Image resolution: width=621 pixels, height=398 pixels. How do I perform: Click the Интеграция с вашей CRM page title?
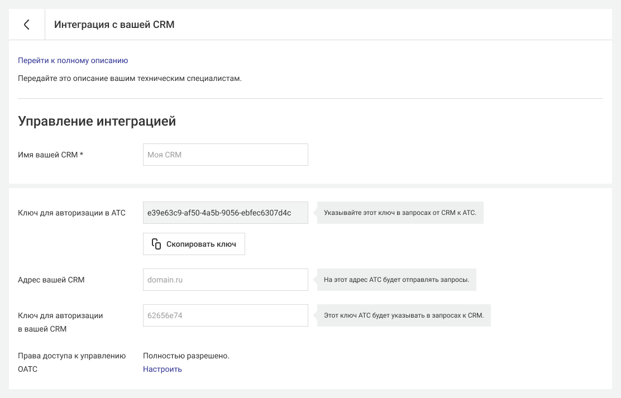pyautogui.click(x=114, y=25)
